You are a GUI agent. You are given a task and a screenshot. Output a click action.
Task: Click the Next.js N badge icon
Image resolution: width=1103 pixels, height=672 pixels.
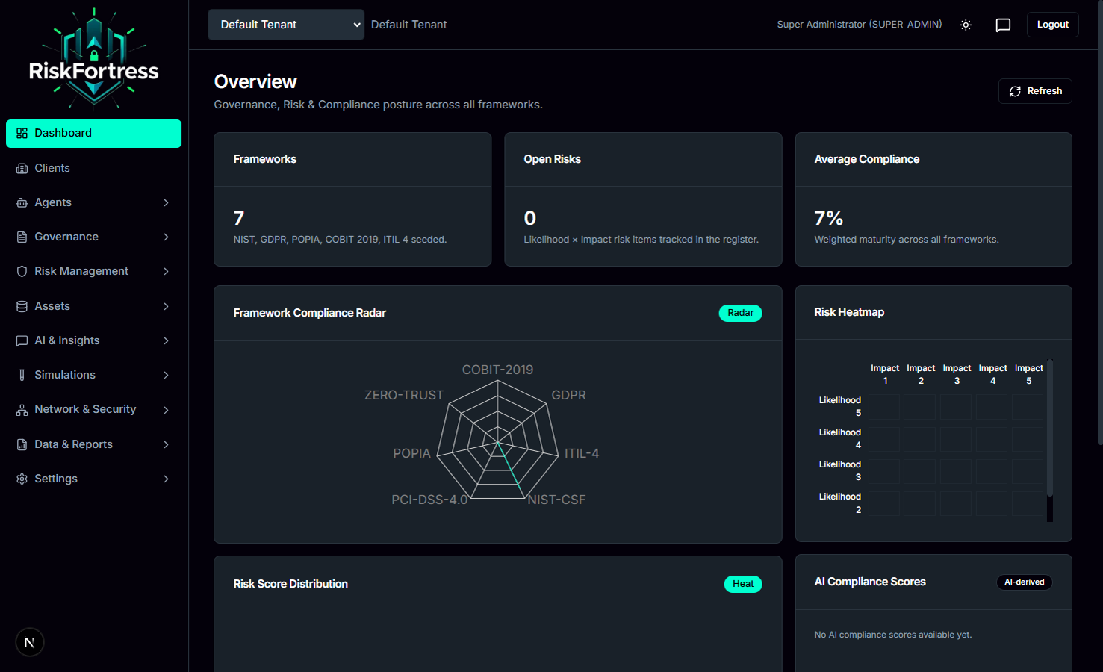click(x=30, y=642)
